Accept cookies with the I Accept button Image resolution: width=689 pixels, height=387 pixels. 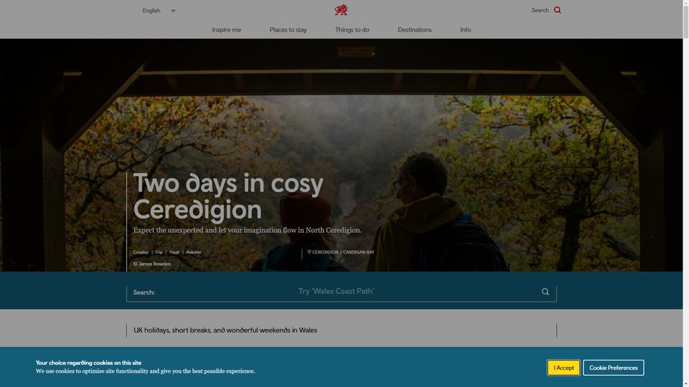[563, 368]
